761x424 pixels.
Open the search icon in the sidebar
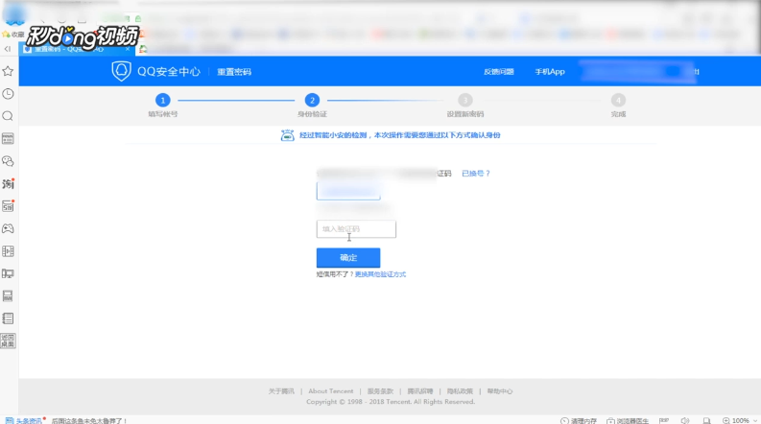pos(8,116)
